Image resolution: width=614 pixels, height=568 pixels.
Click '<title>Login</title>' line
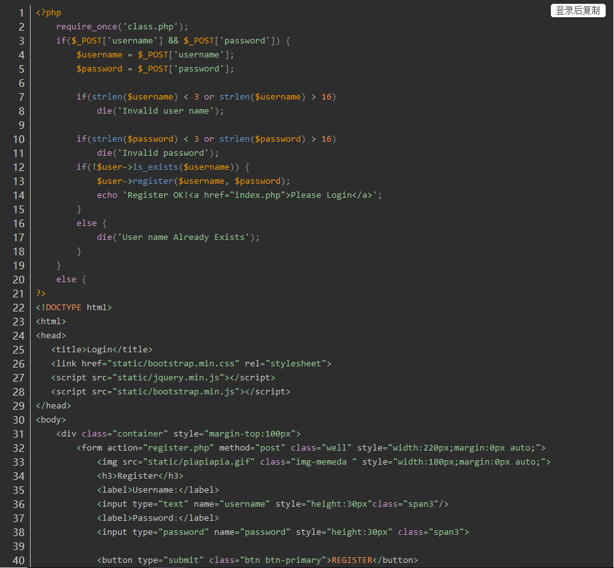(102, 349)
